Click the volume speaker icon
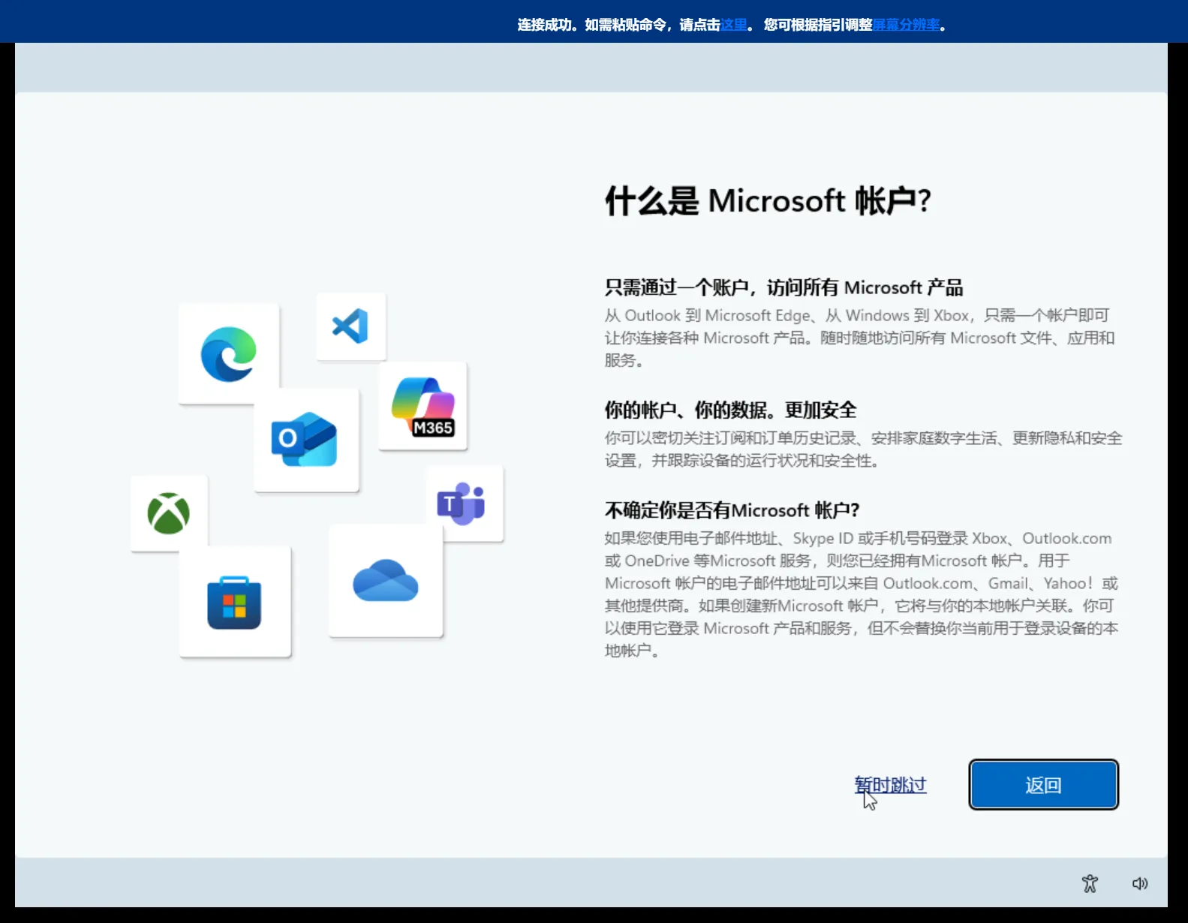The width and height of the screenshot is (1188, 923). coord(1139,883)
